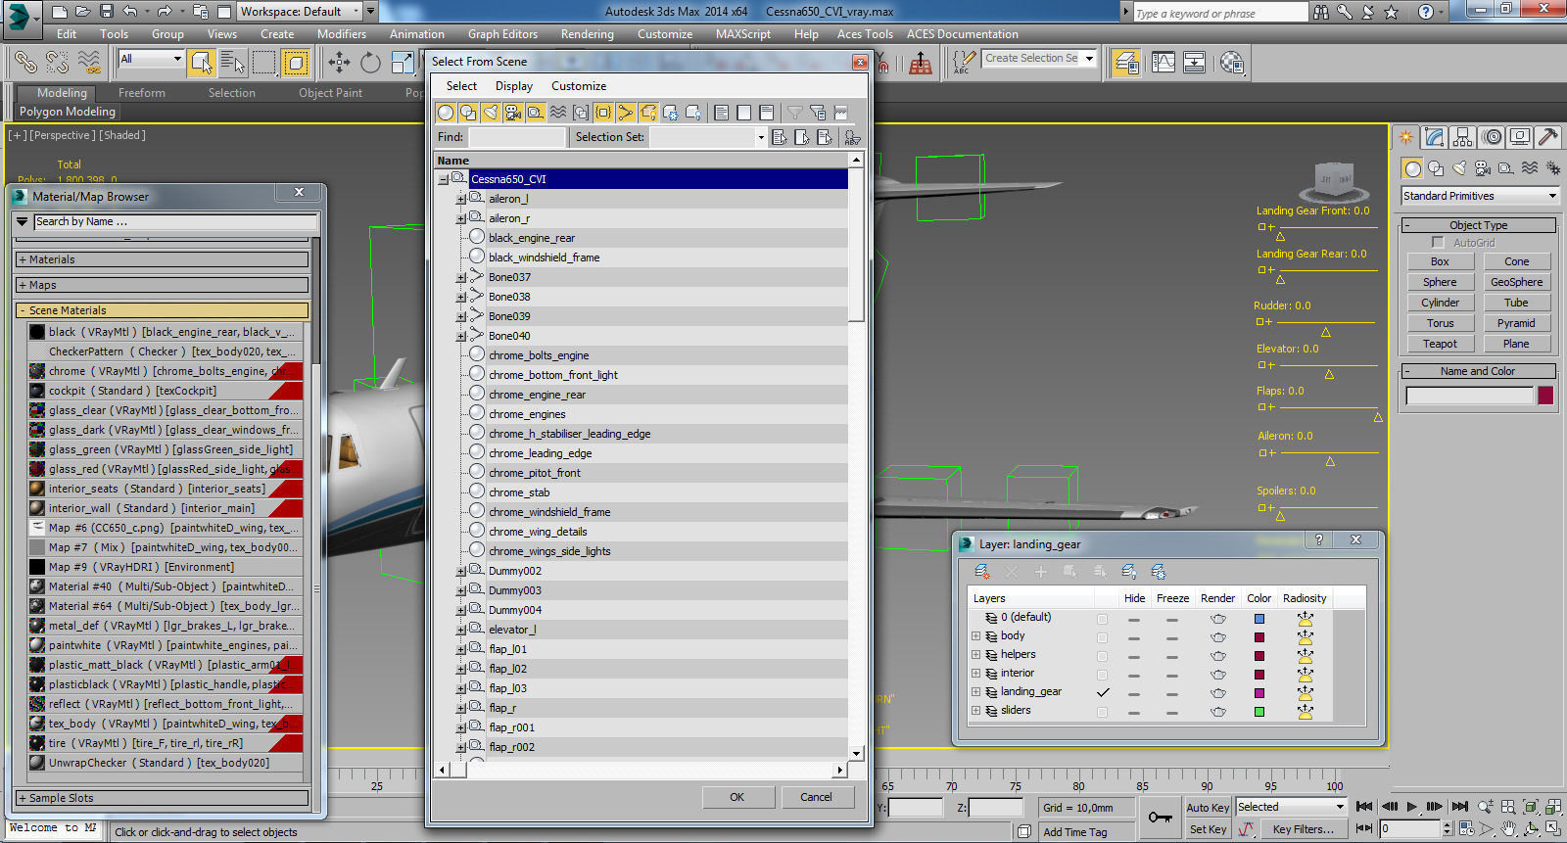Open Customize menu in Select From Scene

pyautogui.click(x=579, y=86)
